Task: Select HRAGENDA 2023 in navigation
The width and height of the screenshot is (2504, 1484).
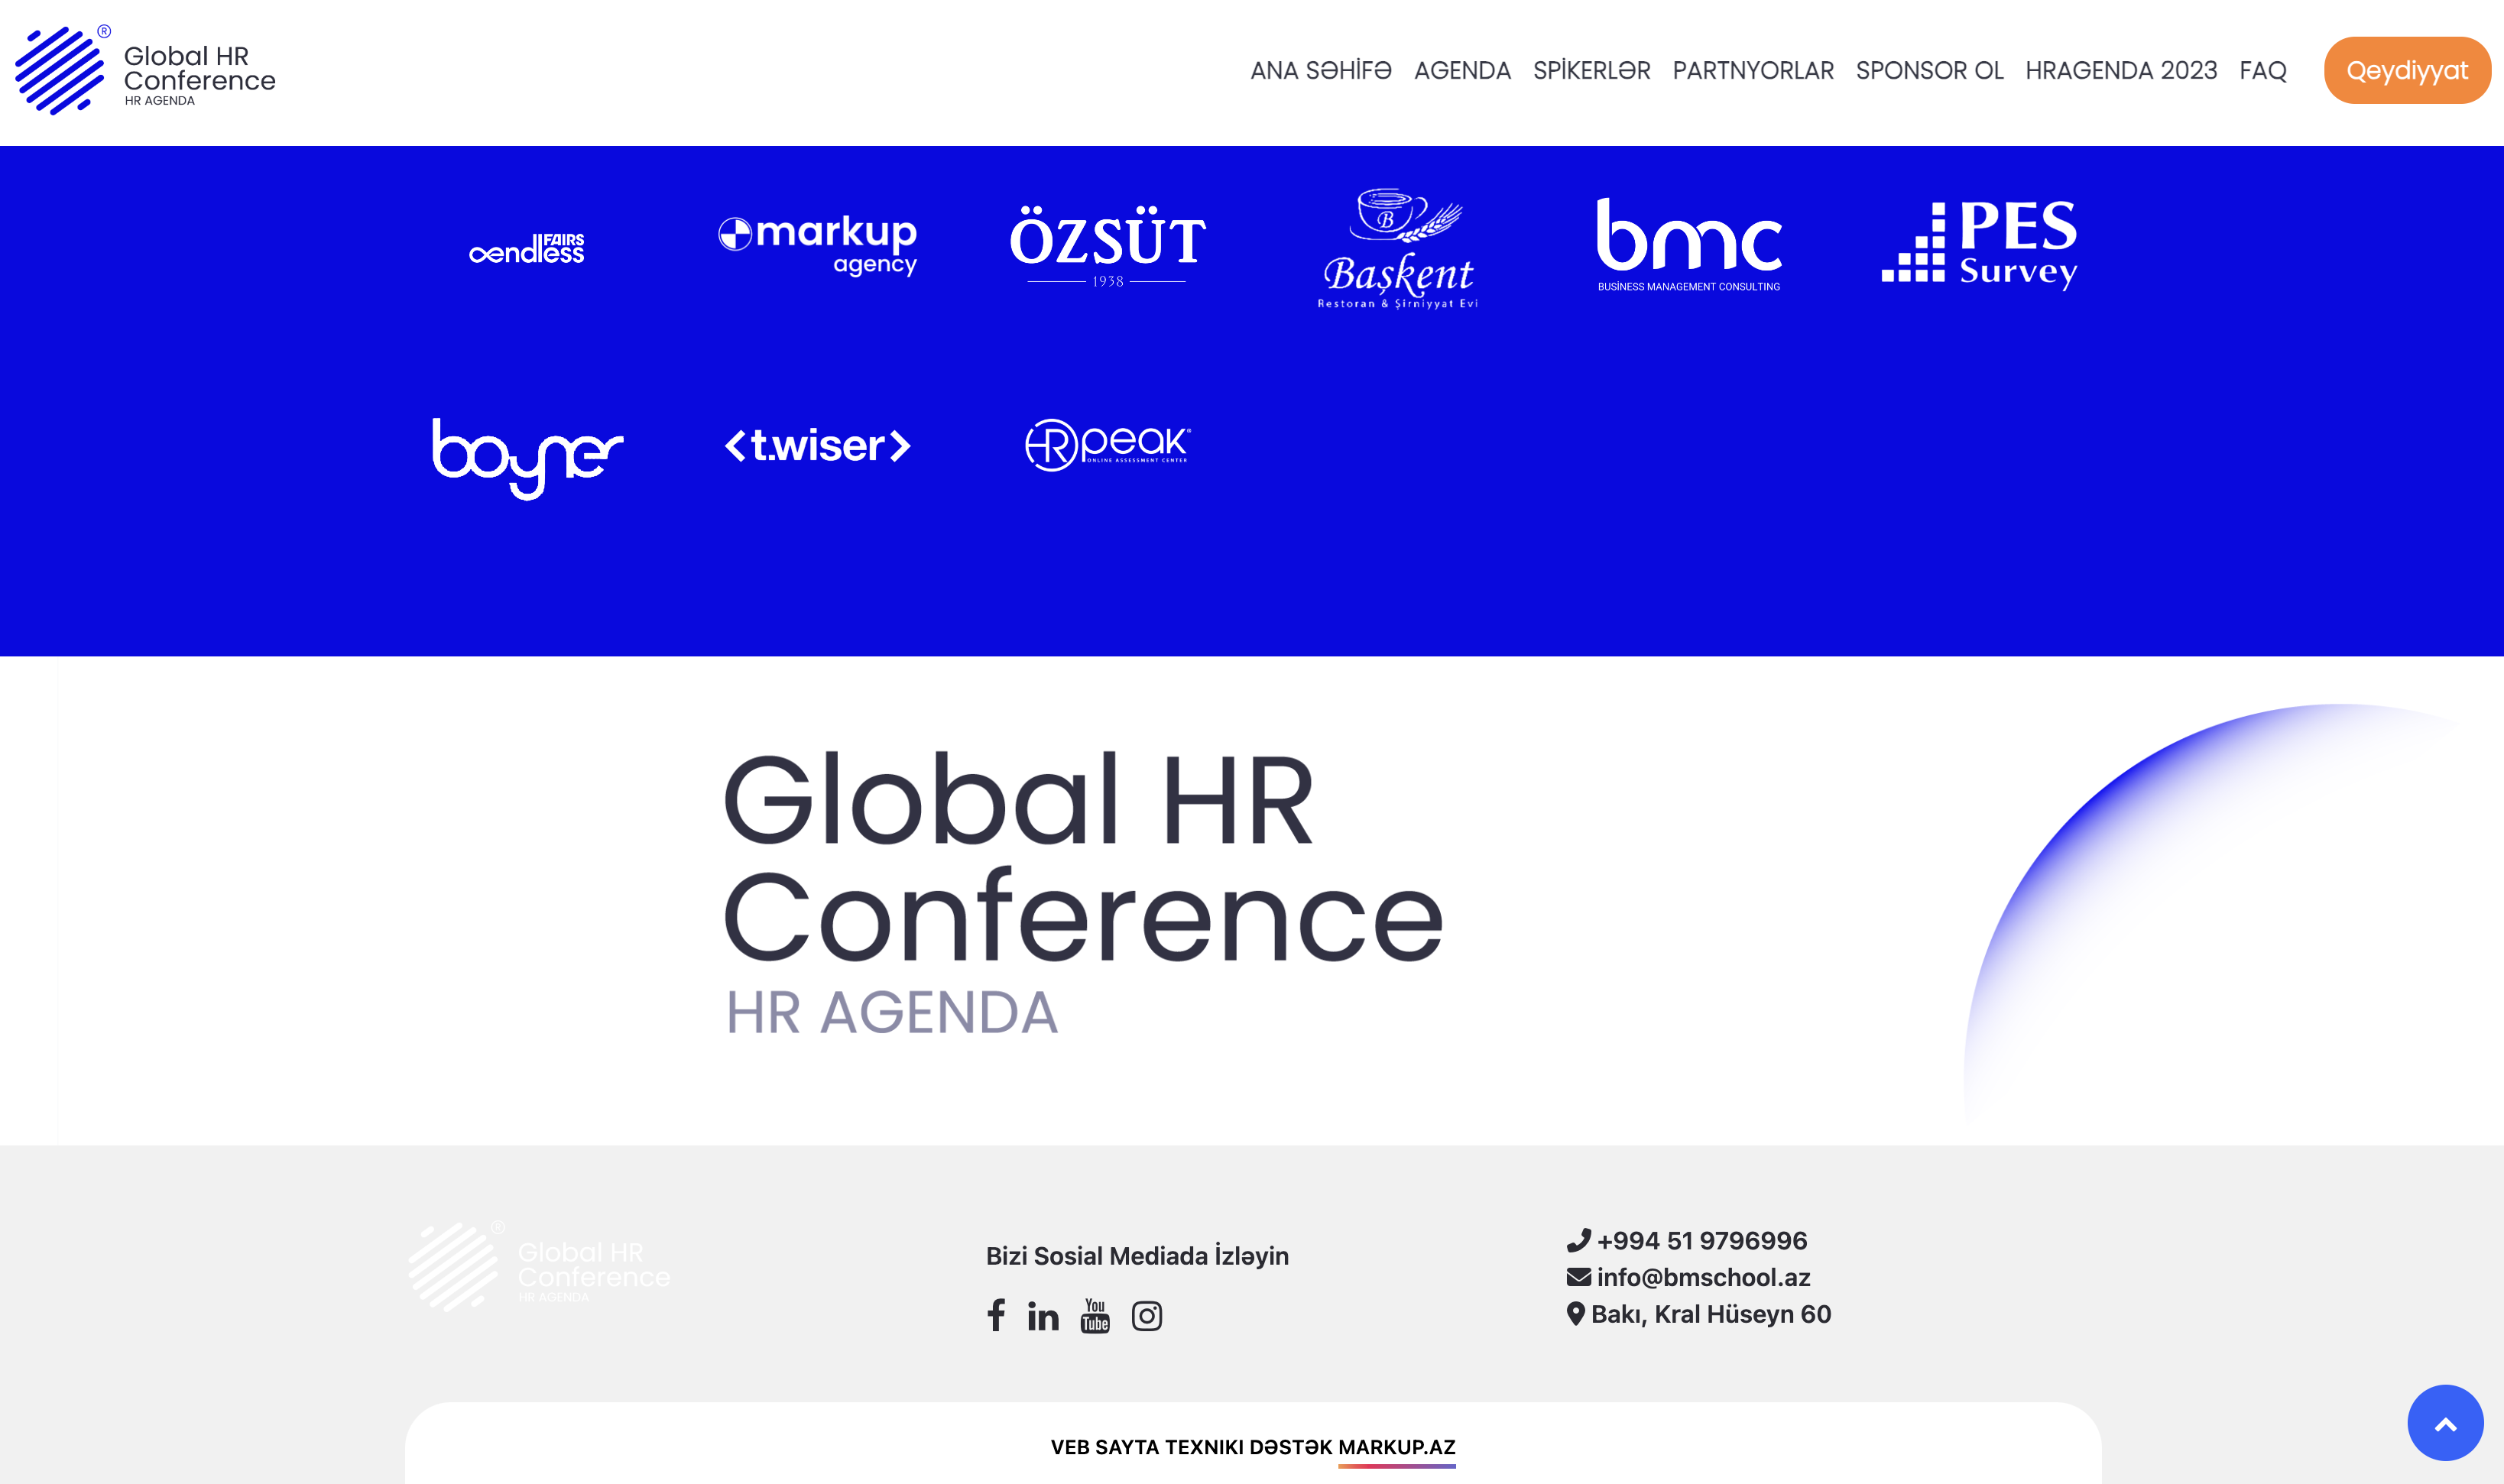Action: point(2120,71)
